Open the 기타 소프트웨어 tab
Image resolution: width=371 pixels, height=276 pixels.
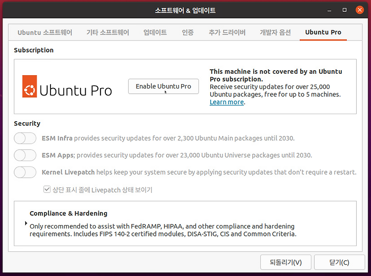(x=108, y=33)
